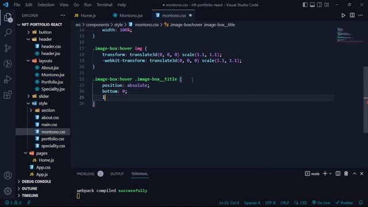Open the Search view icon
This screenshot has width=368, height=207.
[7, 32]
